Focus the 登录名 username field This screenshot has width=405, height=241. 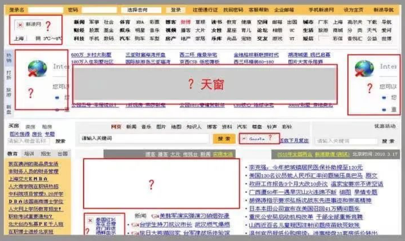(x=46, y=10)
